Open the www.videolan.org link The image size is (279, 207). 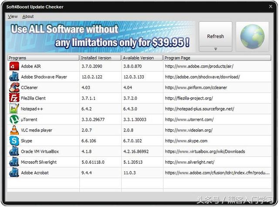(189, 130)
